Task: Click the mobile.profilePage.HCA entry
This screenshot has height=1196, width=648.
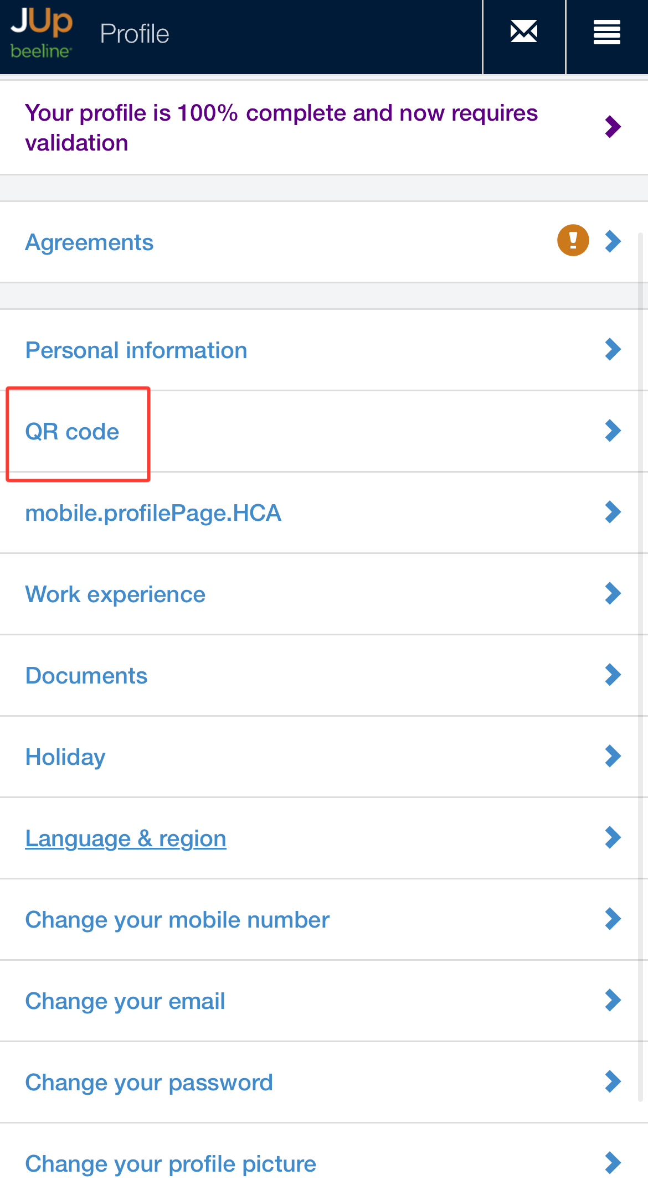Action: point(153,513)
